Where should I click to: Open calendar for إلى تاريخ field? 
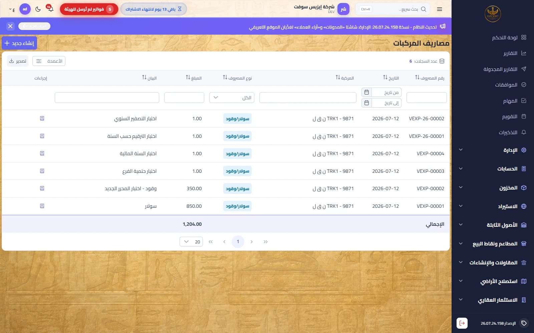[366, 103]
